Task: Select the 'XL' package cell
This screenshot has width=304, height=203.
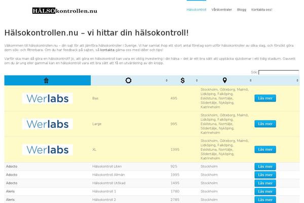Action: tap(94, 150)
